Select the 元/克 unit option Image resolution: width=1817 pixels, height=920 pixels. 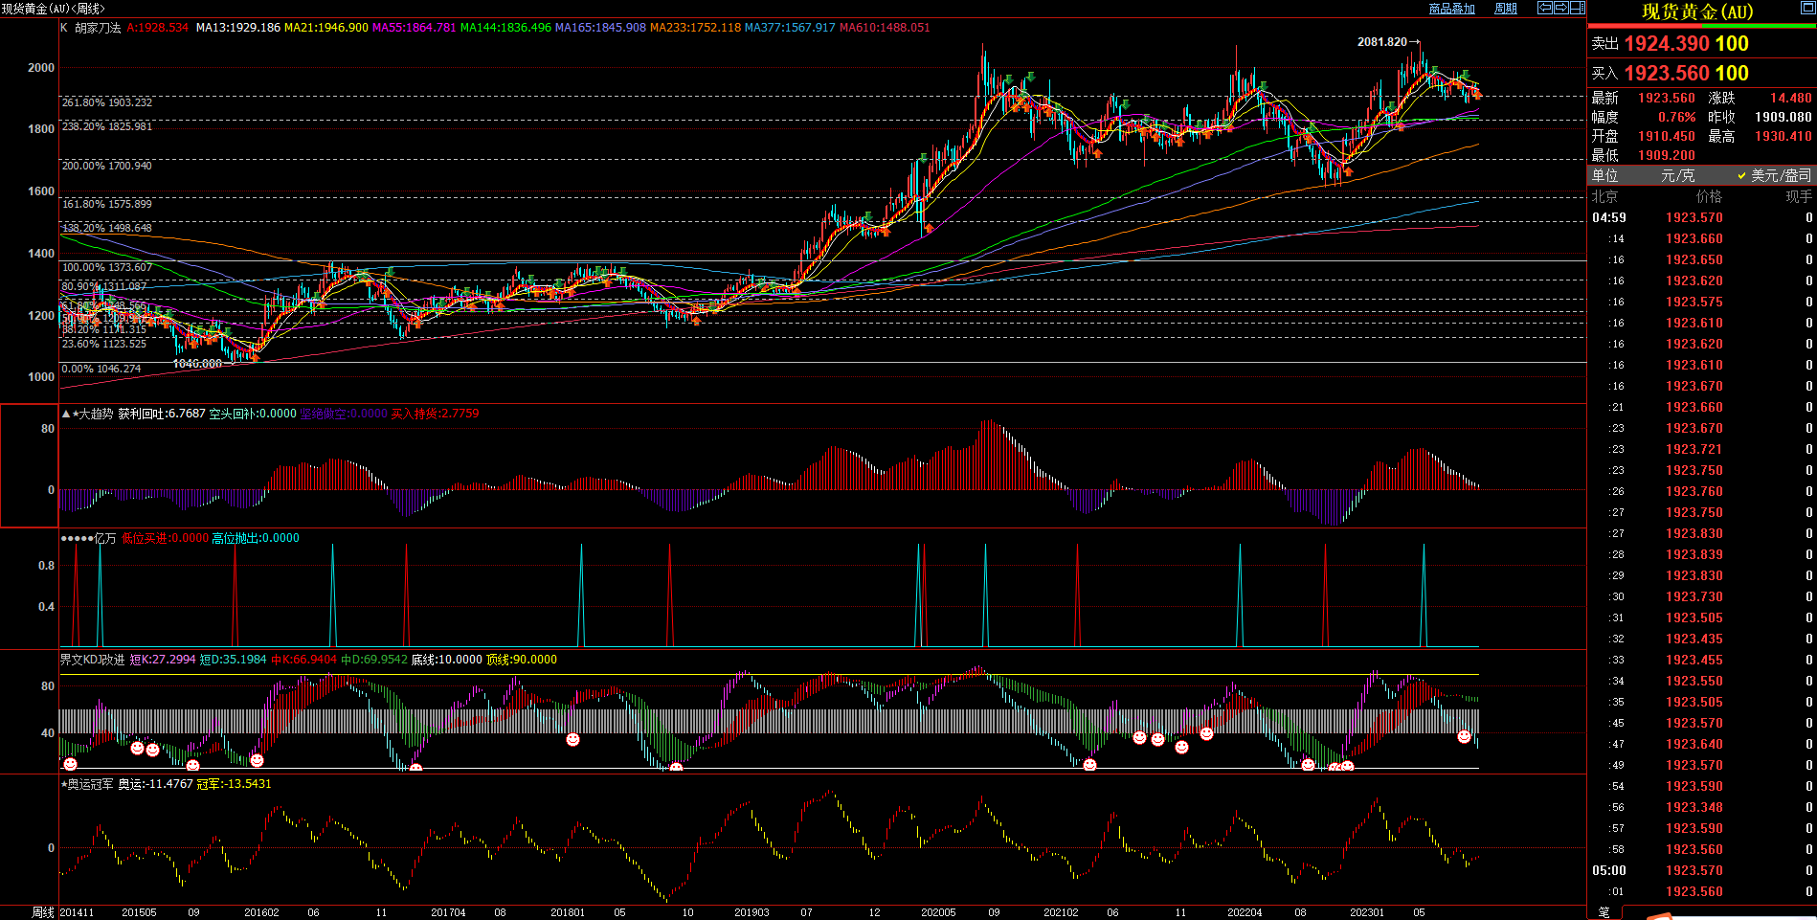pyautogui.click(x=1677, y=175)
